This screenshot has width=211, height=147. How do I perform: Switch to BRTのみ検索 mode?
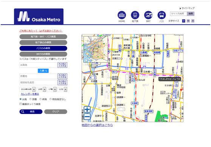click(43, 54)
